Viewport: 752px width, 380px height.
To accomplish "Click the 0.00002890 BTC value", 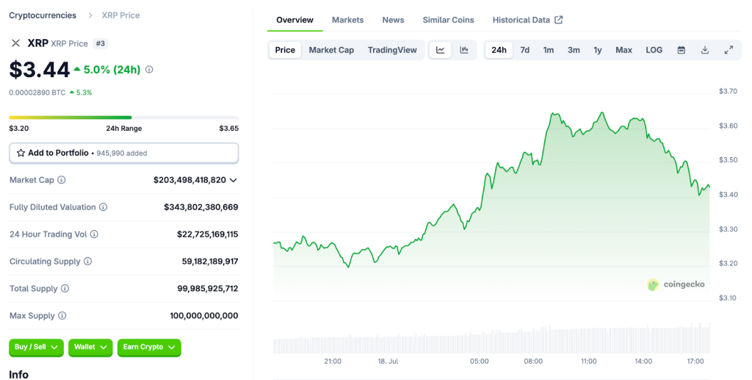I will coord(37,93).
